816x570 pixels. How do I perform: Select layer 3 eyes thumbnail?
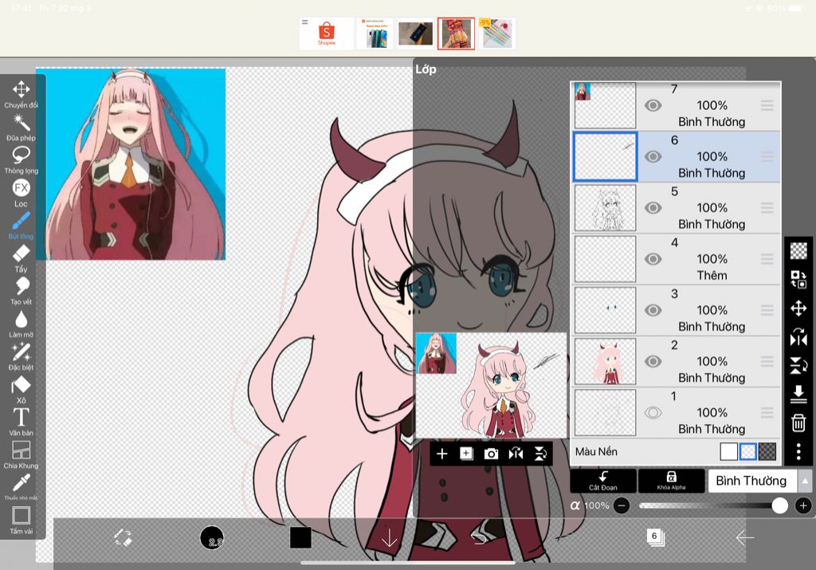(605, 310)
